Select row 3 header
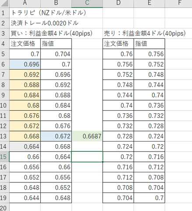 click(x=5, y=33)
